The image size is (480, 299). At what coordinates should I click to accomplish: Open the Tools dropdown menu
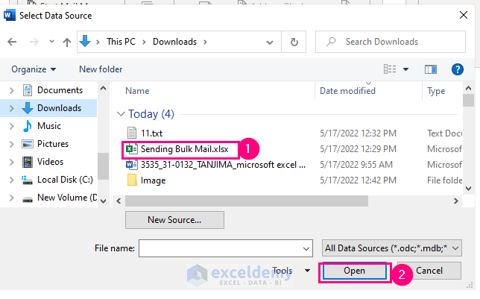(289, 271)
